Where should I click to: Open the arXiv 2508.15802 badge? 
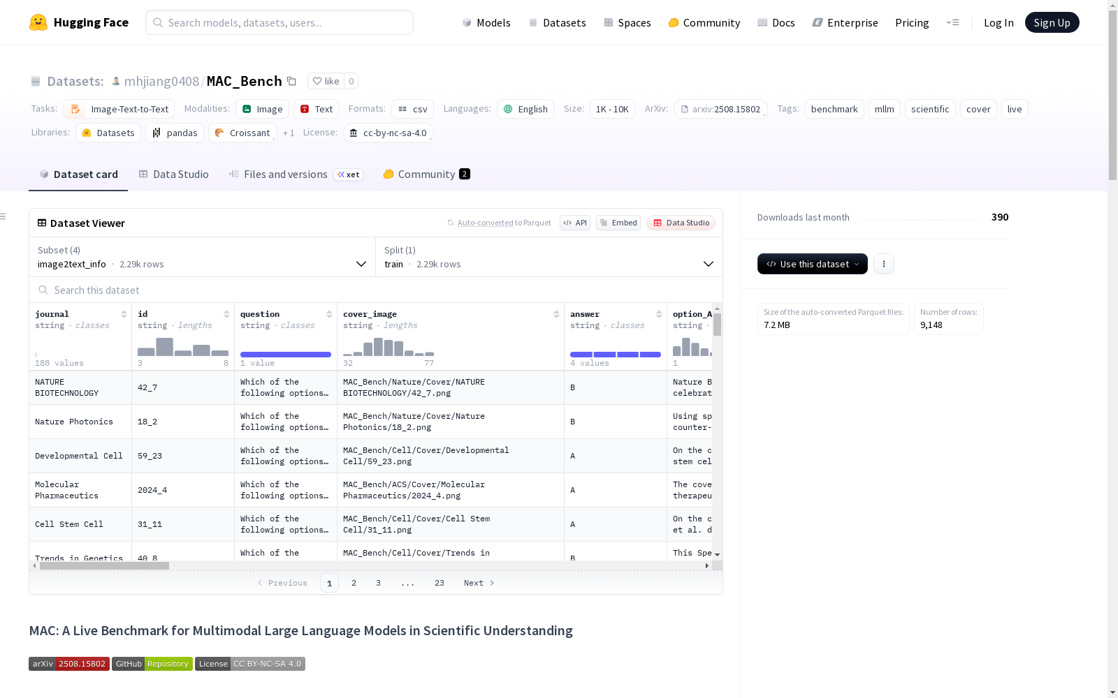69,664
